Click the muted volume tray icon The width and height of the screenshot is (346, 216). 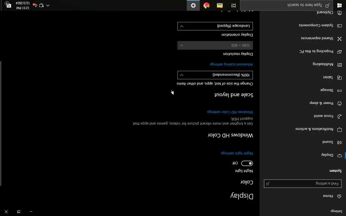click(35, 5)
